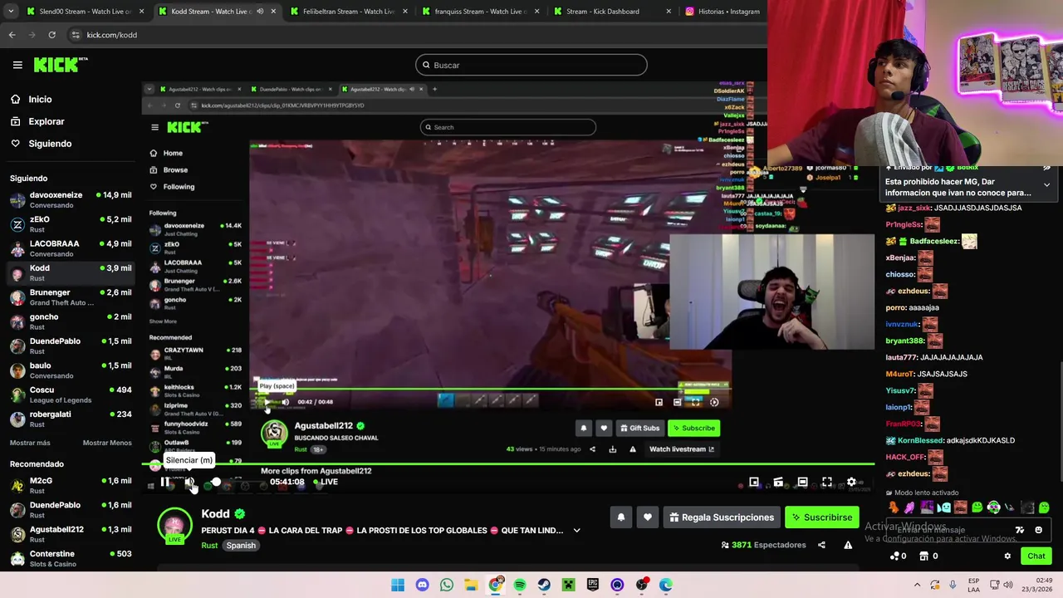The image size is (1063, 598).
Task: Mute the Kodd stream volume
Action: tap(190, 483)
